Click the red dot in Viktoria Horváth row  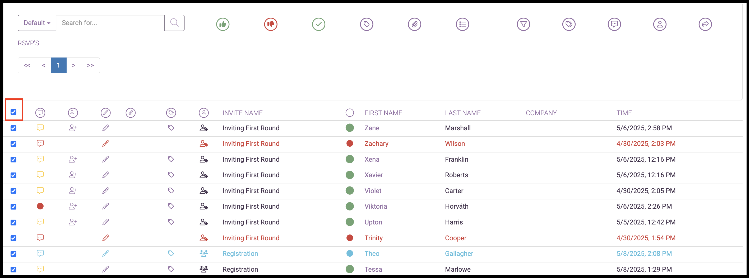(x=40, y=206)
